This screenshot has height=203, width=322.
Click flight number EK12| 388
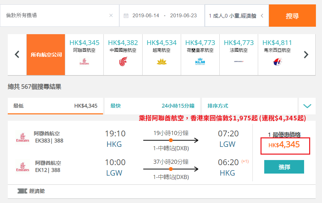click(48, 170)
